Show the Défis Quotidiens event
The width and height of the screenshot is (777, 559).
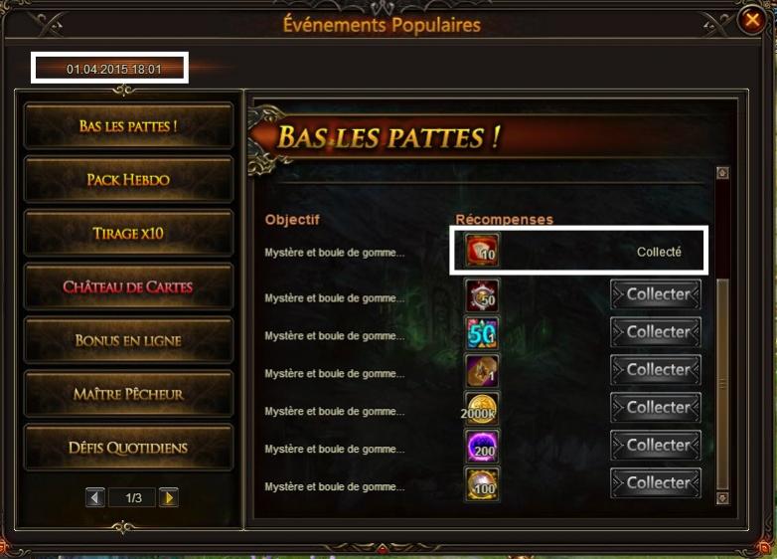(128, 448)
